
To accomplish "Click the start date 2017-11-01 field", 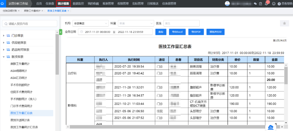I will [98, 32].
